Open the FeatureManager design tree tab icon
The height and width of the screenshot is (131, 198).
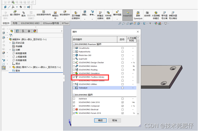click(12, 31)
